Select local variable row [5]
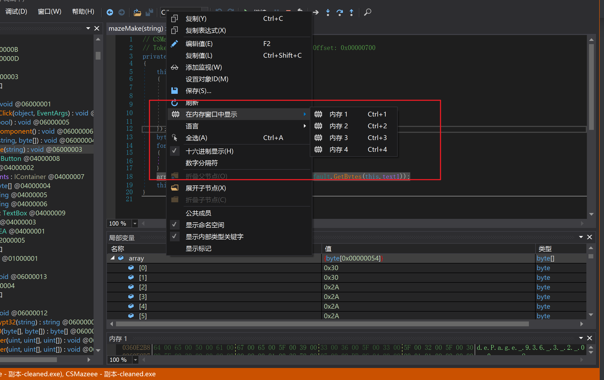 point(347,316)
